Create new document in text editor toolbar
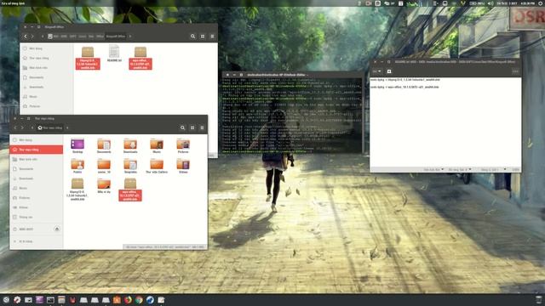 [389, 71]
